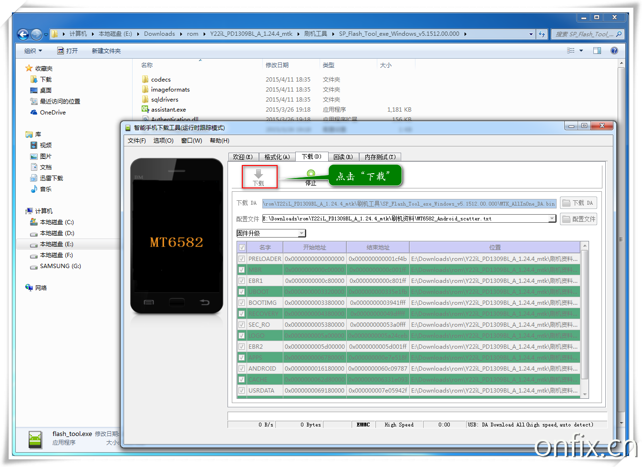Go forward with Explorer Forward arrow
The image size is (642, 467).
click(x=36, y=34)
